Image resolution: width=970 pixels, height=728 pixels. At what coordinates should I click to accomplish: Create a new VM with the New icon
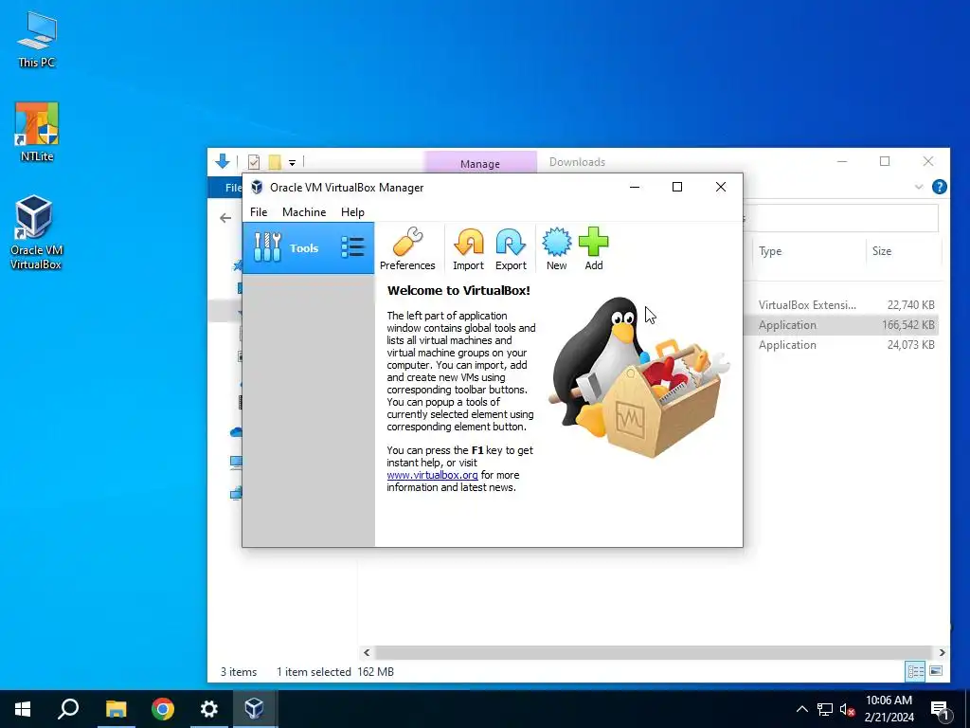[556, 249]
